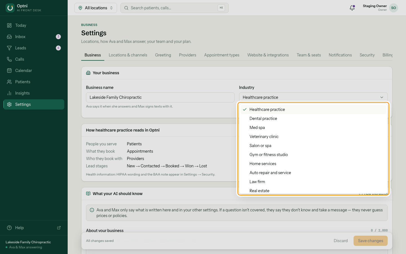This screenshot has height=254, width=406.
Task: Choose Dental practice from the list
Action: (x=313, y=119)
